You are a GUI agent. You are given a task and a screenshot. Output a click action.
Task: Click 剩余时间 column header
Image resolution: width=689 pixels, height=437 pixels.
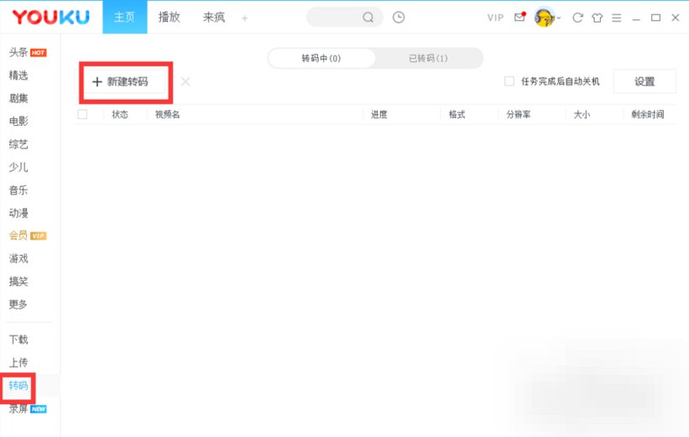[x=648, y=114]
